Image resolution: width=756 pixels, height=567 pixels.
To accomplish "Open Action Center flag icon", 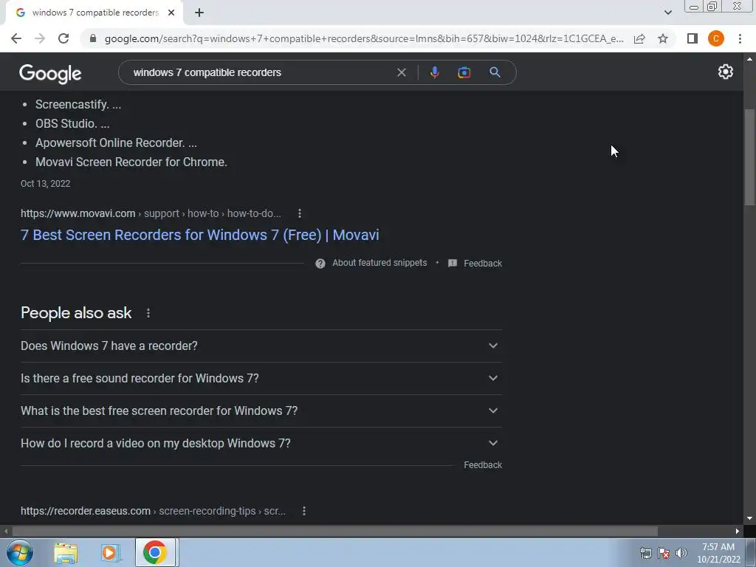I will coord(664,553).
